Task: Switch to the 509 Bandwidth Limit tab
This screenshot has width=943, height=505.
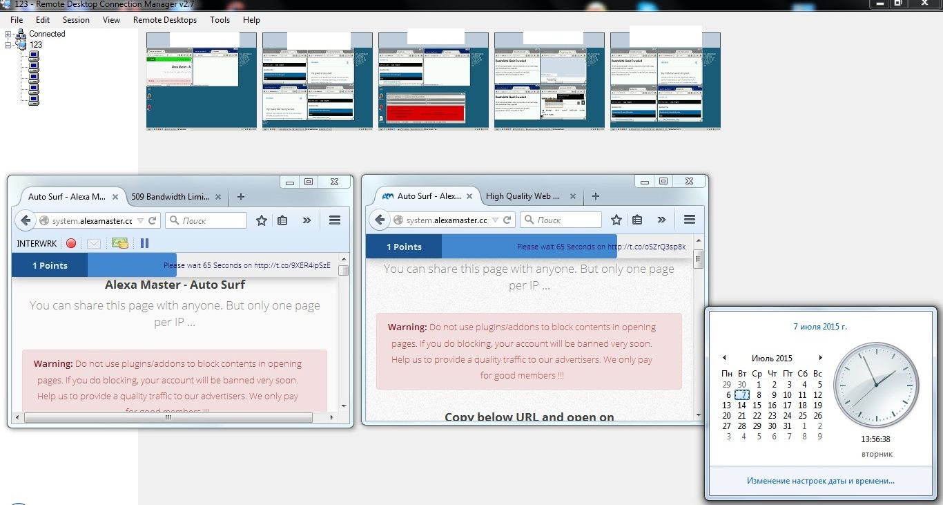Action: pyautogui.click(x=171, y=197)
